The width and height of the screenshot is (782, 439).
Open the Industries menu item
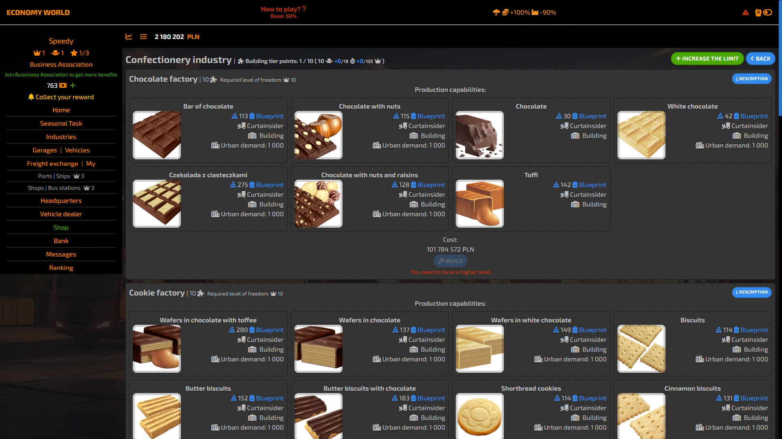61,137
